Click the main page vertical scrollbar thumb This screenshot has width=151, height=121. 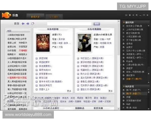click(119, 39)
